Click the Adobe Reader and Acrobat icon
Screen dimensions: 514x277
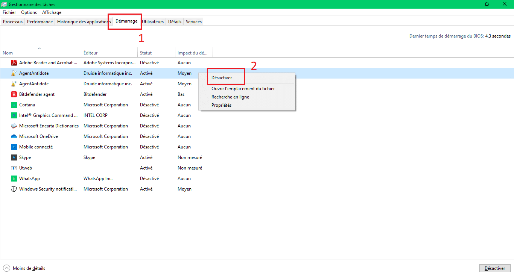click(14, 63)
